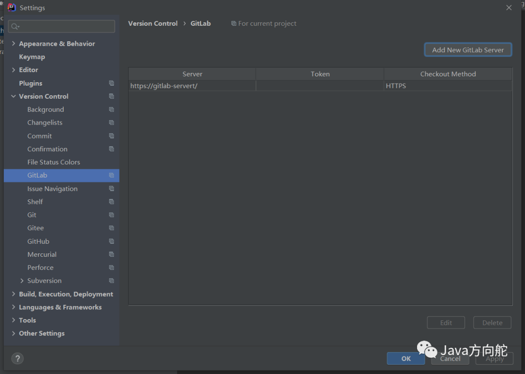
Task: Click the Edit button
Action: pos(446,323)
